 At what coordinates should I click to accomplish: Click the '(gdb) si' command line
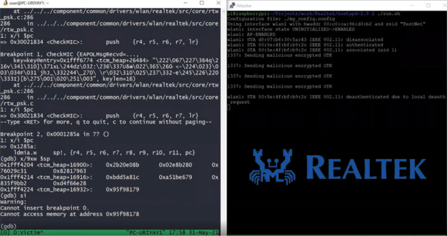(x=13, y=195)
